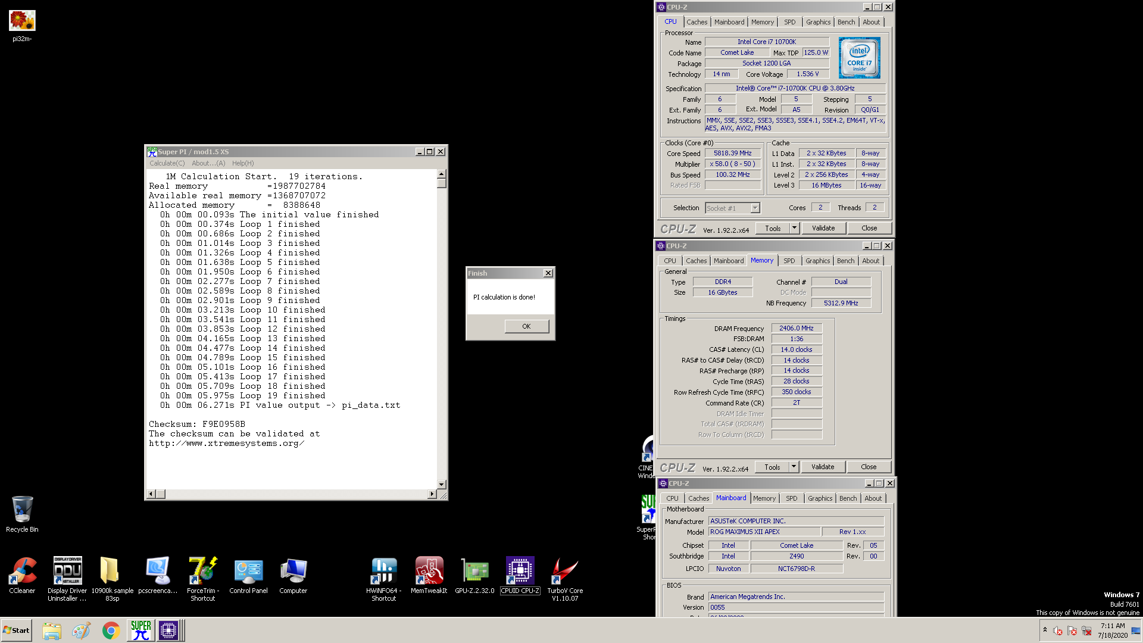Click OK in the Finish dialog
The height and width of the screenshot is (643, 1143).
point(526,326)
